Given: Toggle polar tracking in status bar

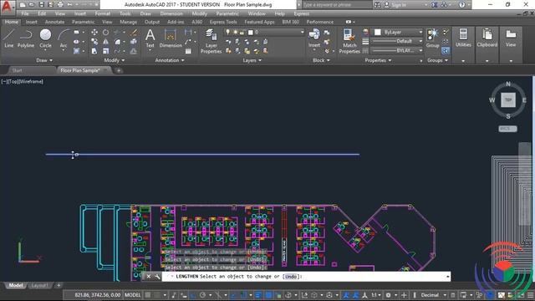Looking at the screenshot, I should (202, 295).
